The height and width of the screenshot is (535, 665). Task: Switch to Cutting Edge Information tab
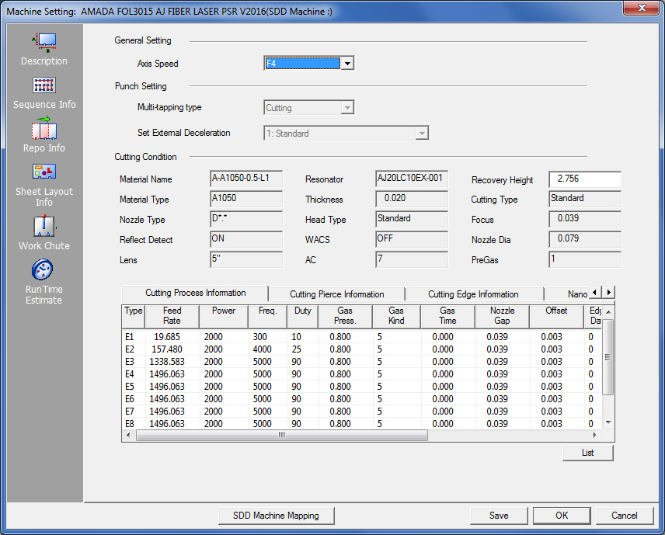pyautogui.click(x=473, y=294)
